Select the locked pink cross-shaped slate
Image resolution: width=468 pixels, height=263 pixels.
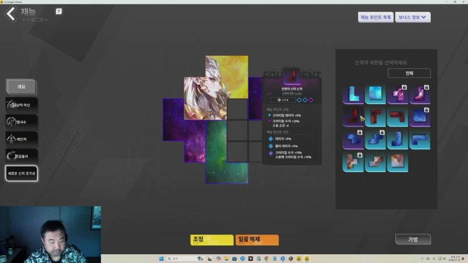pyautogui.click(x=398, y=94)
